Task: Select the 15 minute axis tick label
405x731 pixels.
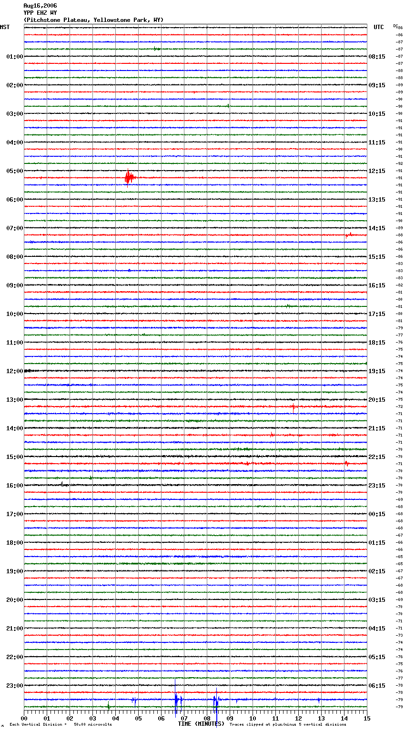Action: tap(367, 718)
